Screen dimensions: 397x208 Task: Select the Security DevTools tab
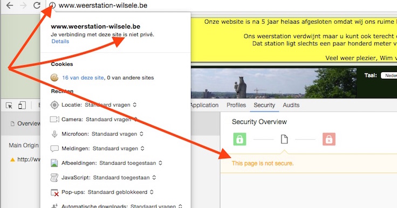264,105
